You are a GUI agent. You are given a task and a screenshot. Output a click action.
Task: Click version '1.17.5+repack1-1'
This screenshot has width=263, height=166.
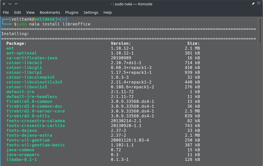[131, 73]
